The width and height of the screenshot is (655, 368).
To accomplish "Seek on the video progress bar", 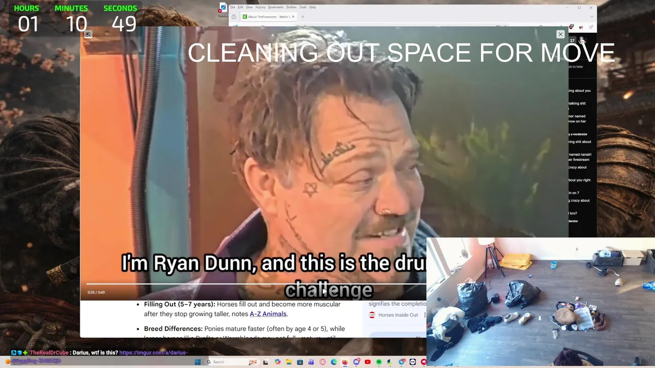I will [x=256, y=284].
